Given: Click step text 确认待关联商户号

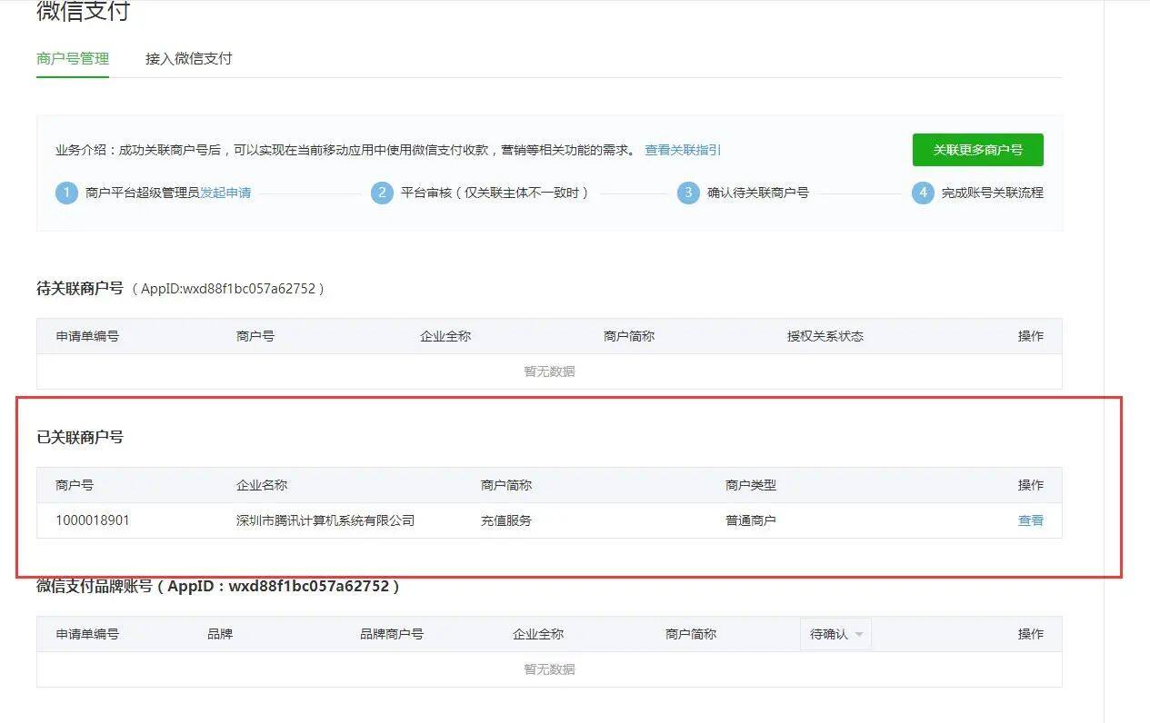Looking at the screenshot, I should tap(758, 193).
